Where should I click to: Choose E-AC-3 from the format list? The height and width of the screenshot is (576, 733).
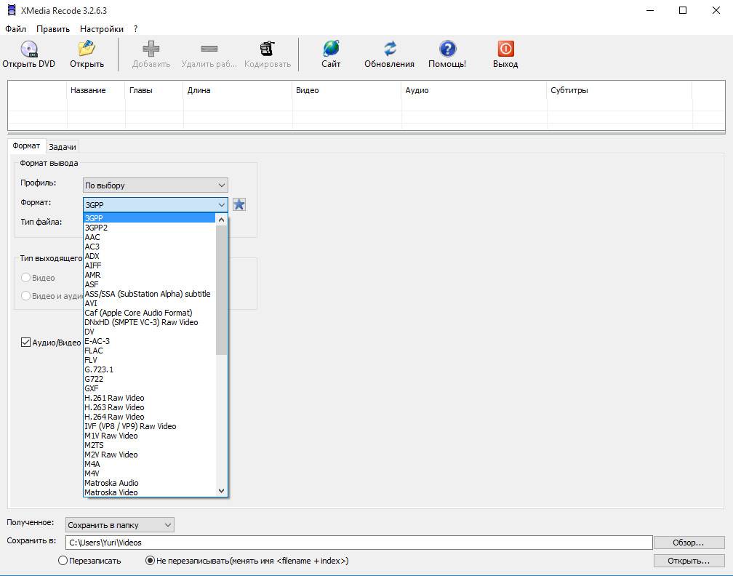(x=150, y=341)
